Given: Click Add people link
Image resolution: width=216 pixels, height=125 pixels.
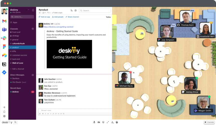Looking at the screenshot, I should (x=58, y=17).
